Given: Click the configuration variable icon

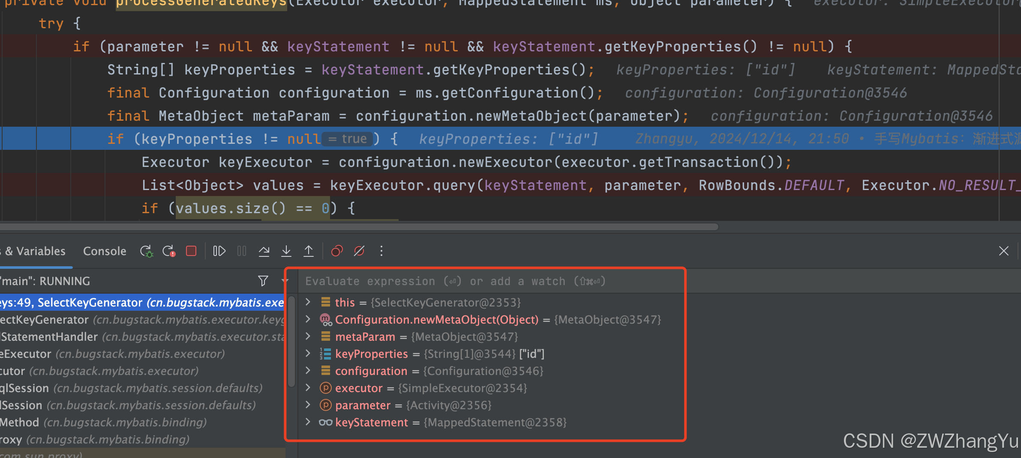Looking at the screenshot, I should point(326,371).
